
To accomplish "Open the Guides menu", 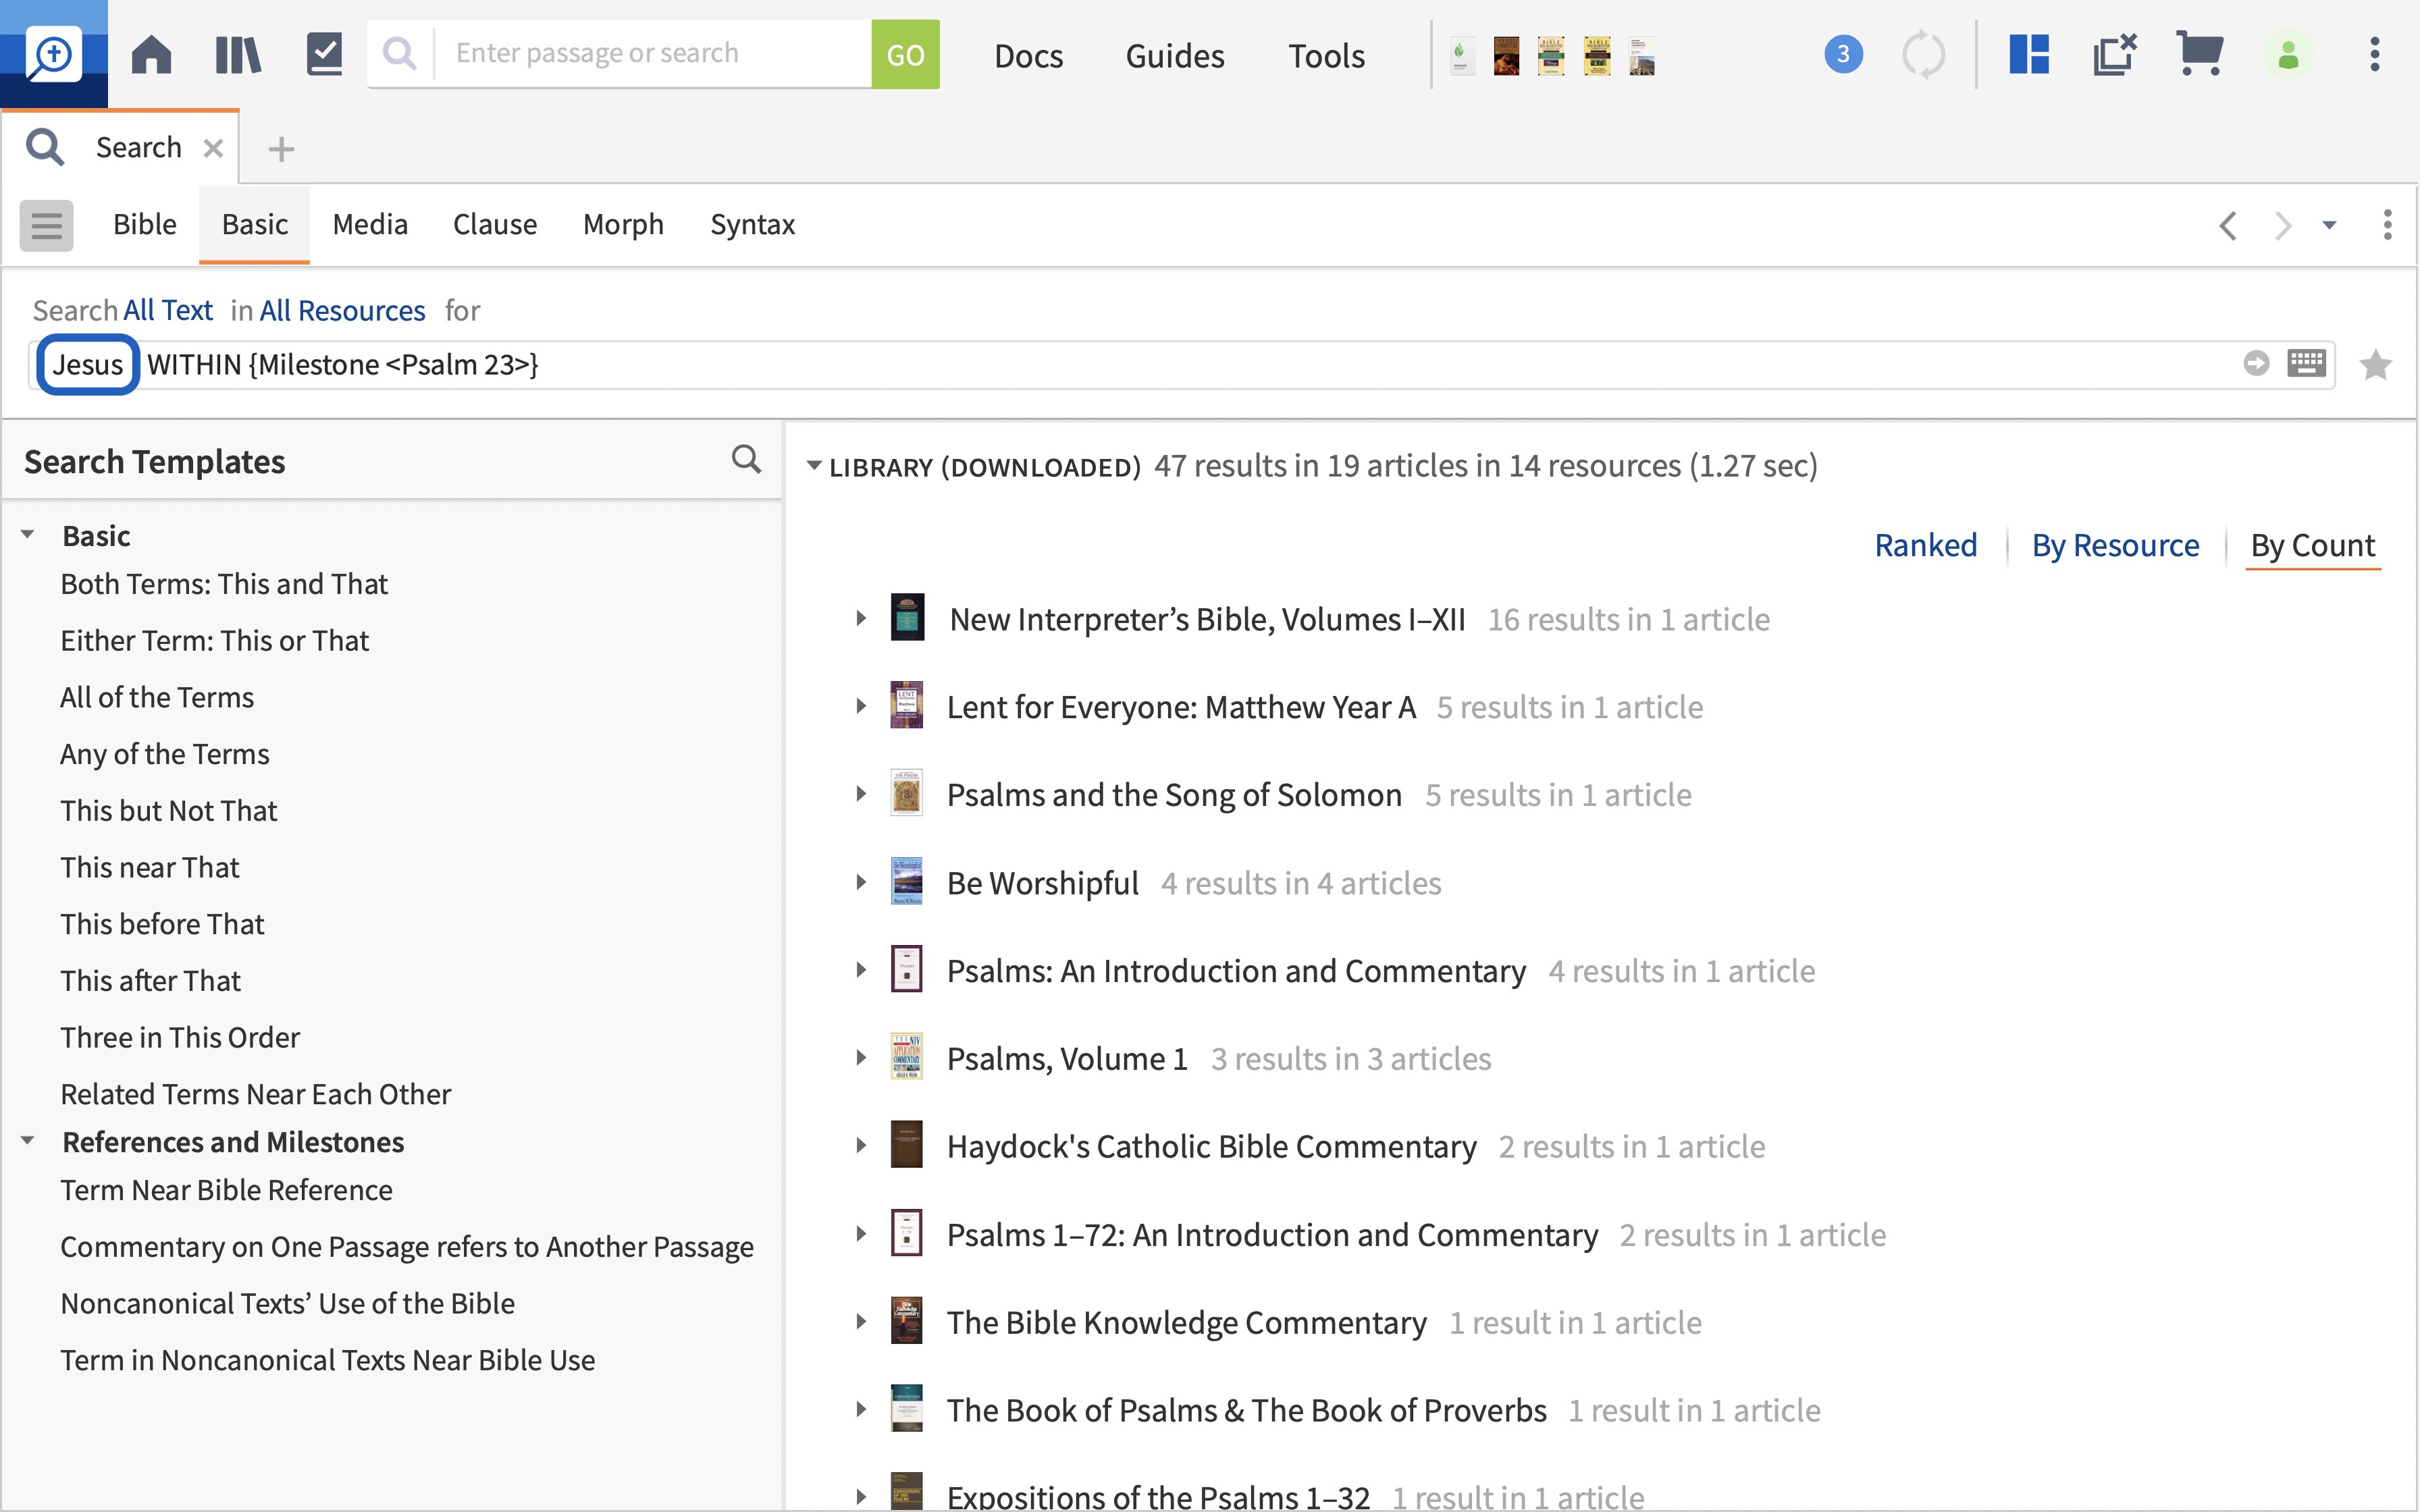I will (x=1175, y=56).
